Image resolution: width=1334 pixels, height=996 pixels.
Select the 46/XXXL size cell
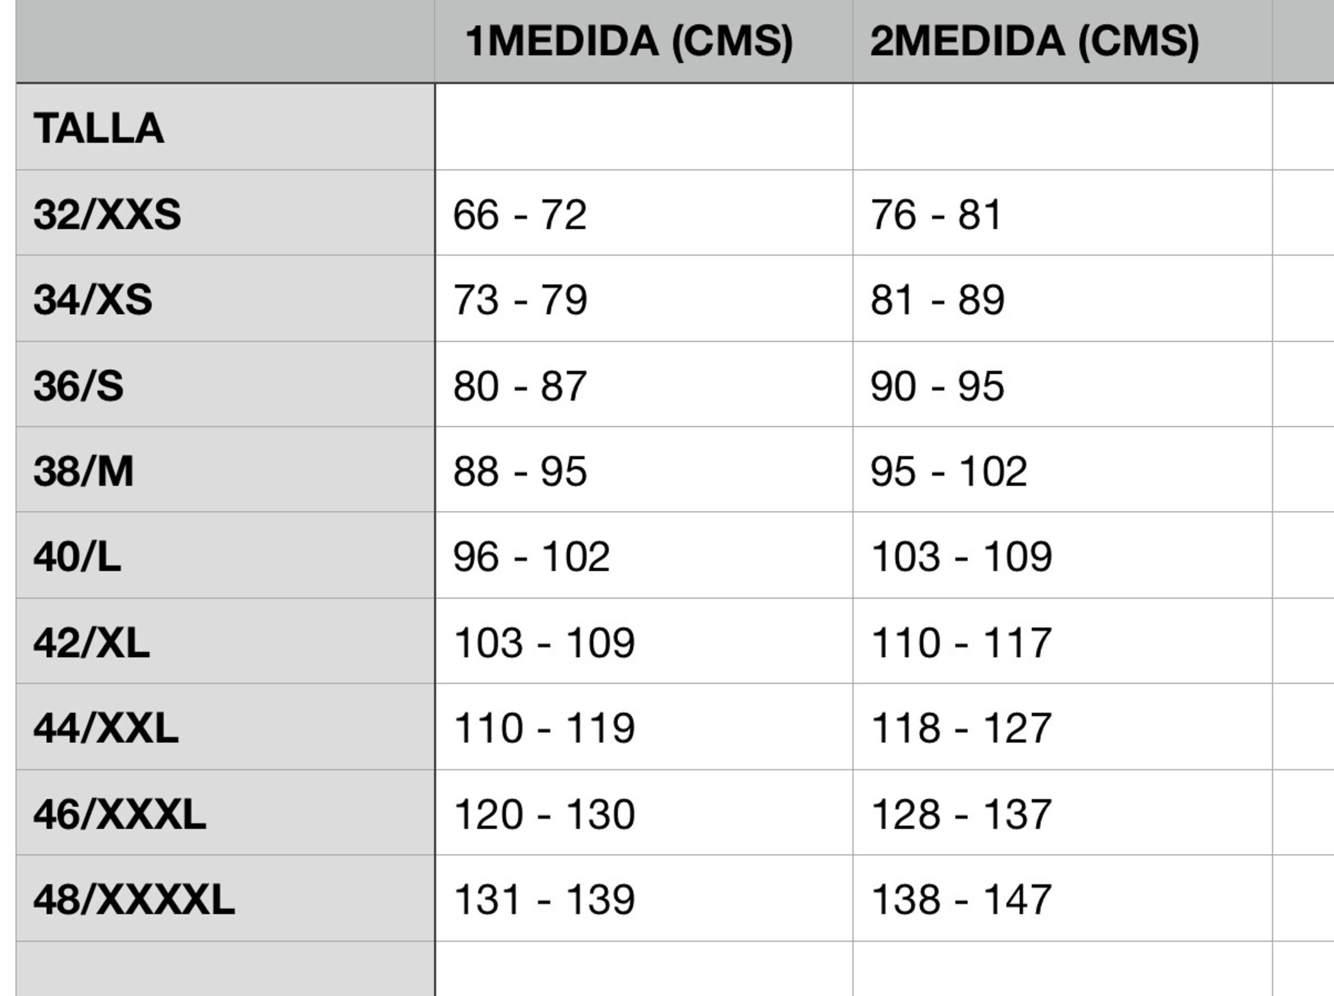click(225, 812)
